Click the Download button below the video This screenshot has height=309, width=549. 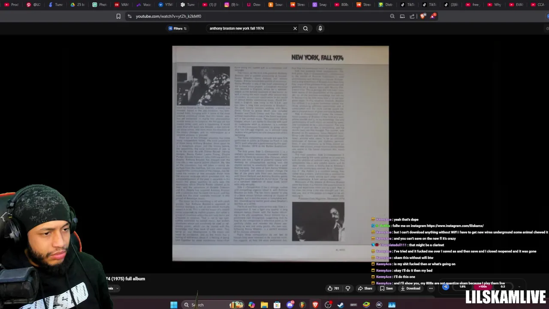(x=410, y=288)
